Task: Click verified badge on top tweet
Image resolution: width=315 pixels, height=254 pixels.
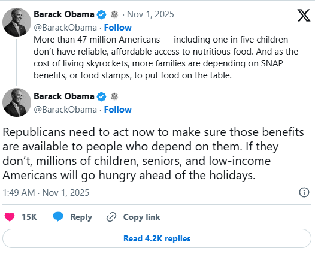Action: 101,14
